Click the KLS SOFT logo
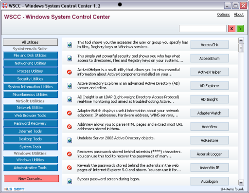The width and height of the screenshot is (249, 193). coord(14,189)
